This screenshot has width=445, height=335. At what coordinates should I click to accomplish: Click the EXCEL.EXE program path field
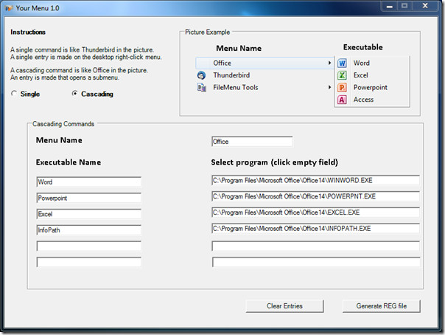(316, 213)
